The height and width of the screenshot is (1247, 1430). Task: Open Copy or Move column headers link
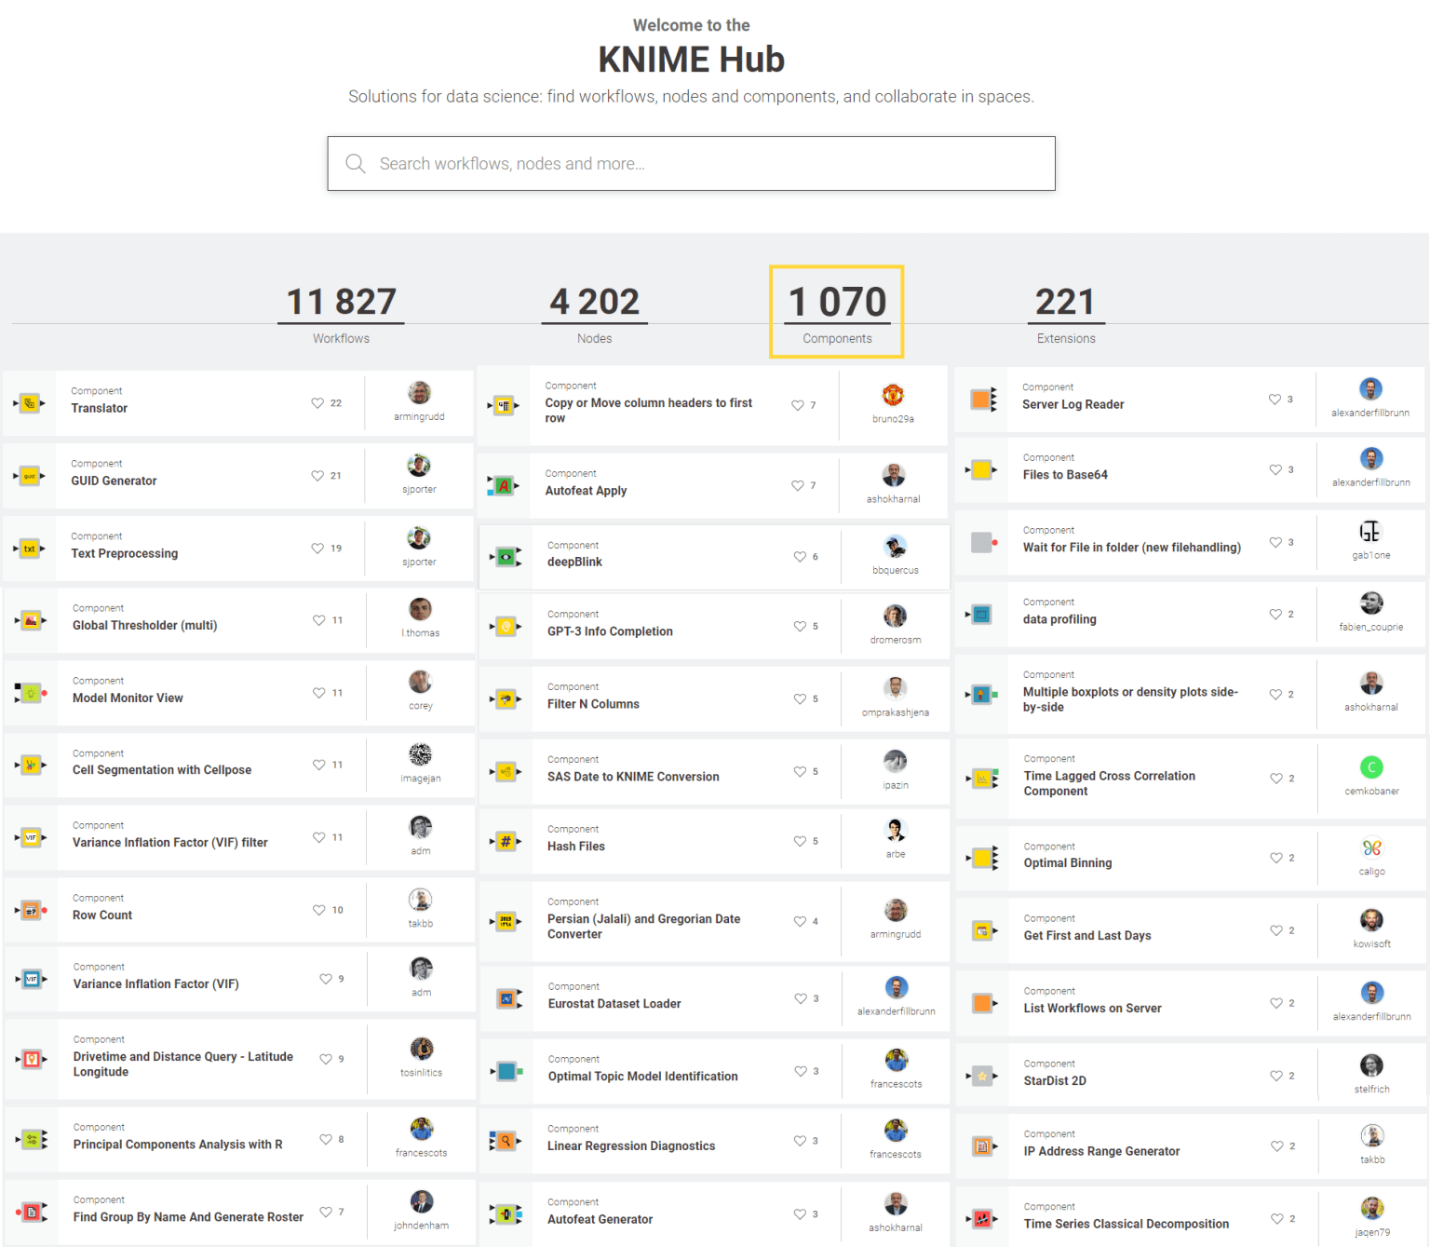pos(649,411)
